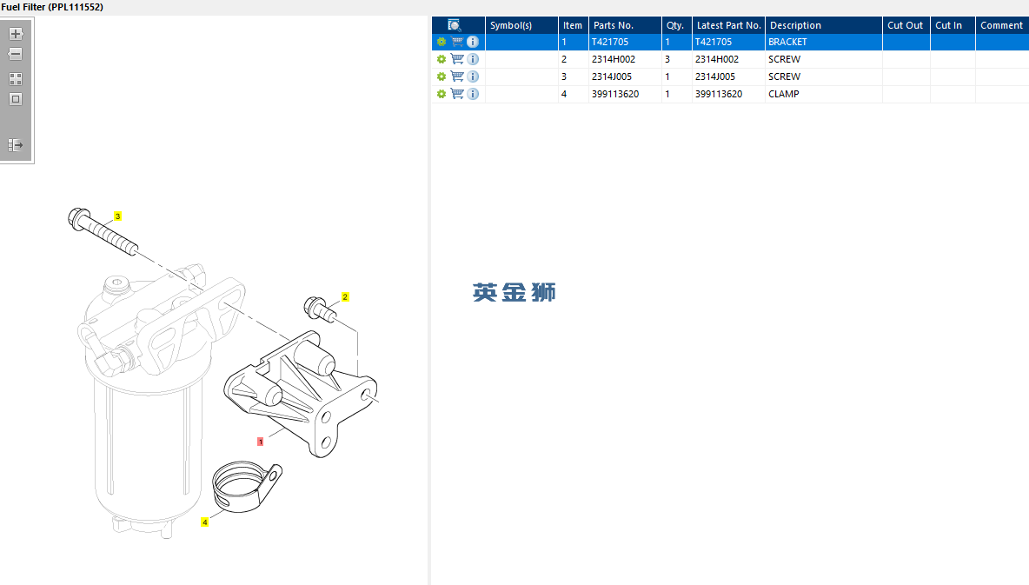Click the Cut Out column header
This screenshot has height=585, width=1029.
click(x=906, y=25)
